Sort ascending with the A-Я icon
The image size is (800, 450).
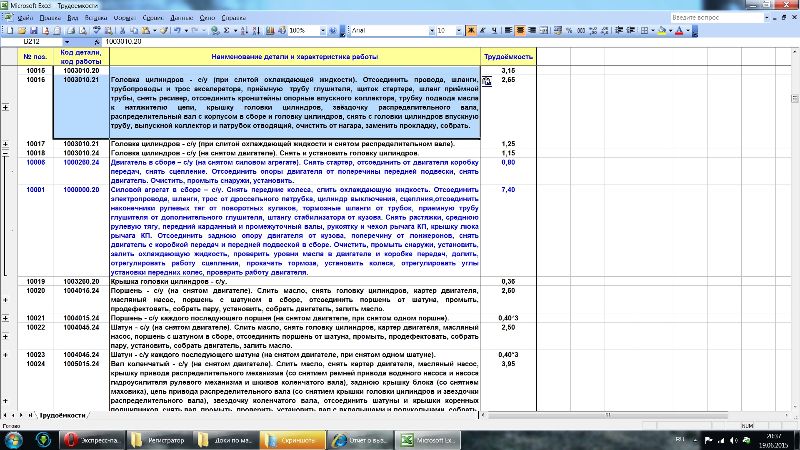coord(245,30)
